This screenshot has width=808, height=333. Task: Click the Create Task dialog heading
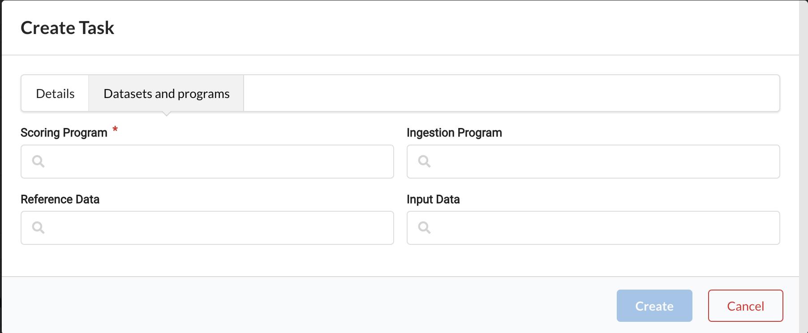68,28
